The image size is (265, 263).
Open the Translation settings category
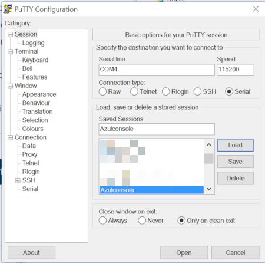(38, 111)
